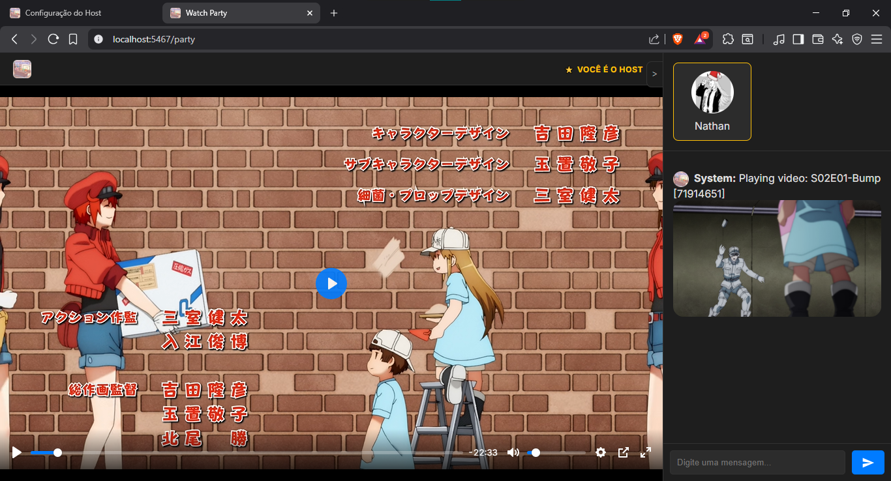Send the chat message

[x=868, y=462]
